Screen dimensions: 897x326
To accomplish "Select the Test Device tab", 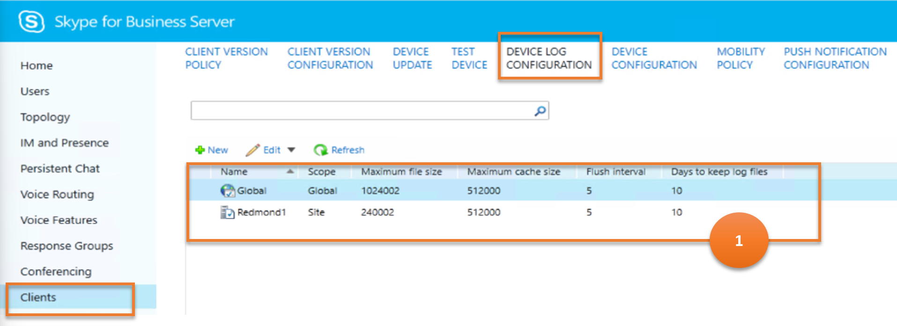I will point(469,58).
